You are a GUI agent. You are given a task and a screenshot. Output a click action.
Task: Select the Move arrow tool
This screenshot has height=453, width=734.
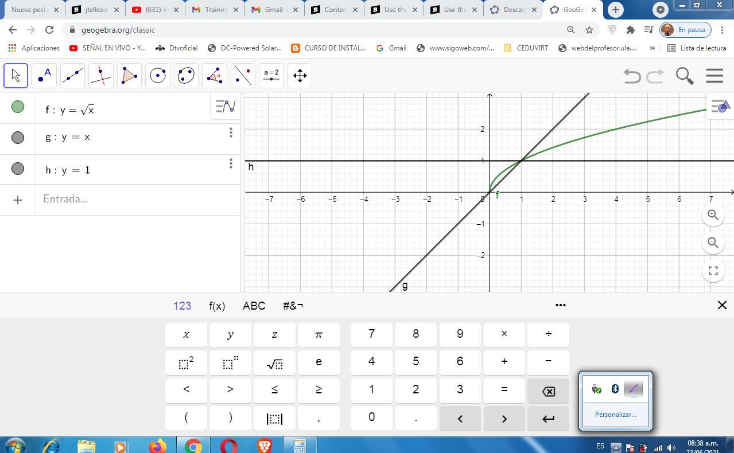coord(15,76)
